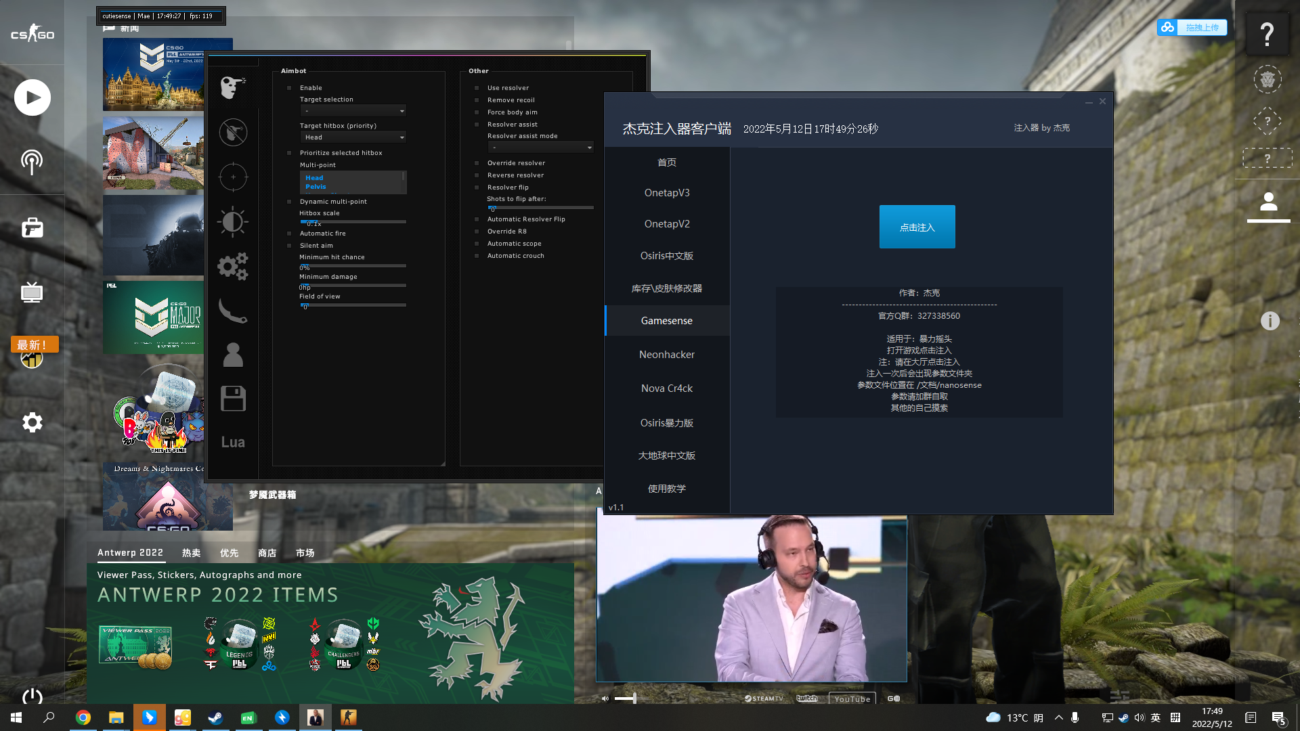Open Google Chrome from the taskbar
Viewport: 1300px width, 731px height.
[83, 717]
